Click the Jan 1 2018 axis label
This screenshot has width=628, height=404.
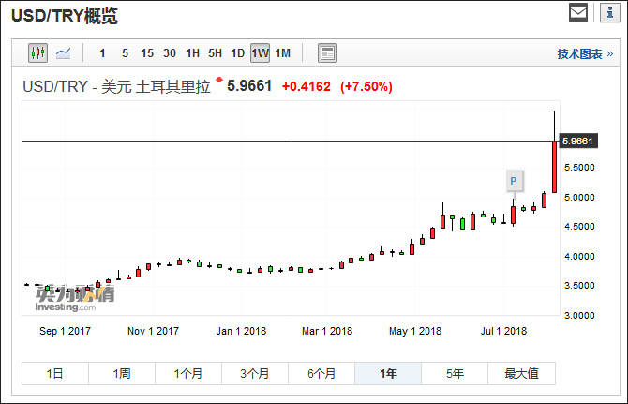click(241, 331)
